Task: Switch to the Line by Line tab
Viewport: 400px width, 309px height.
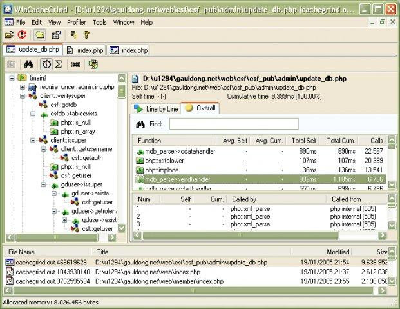Action: point(156,109)
